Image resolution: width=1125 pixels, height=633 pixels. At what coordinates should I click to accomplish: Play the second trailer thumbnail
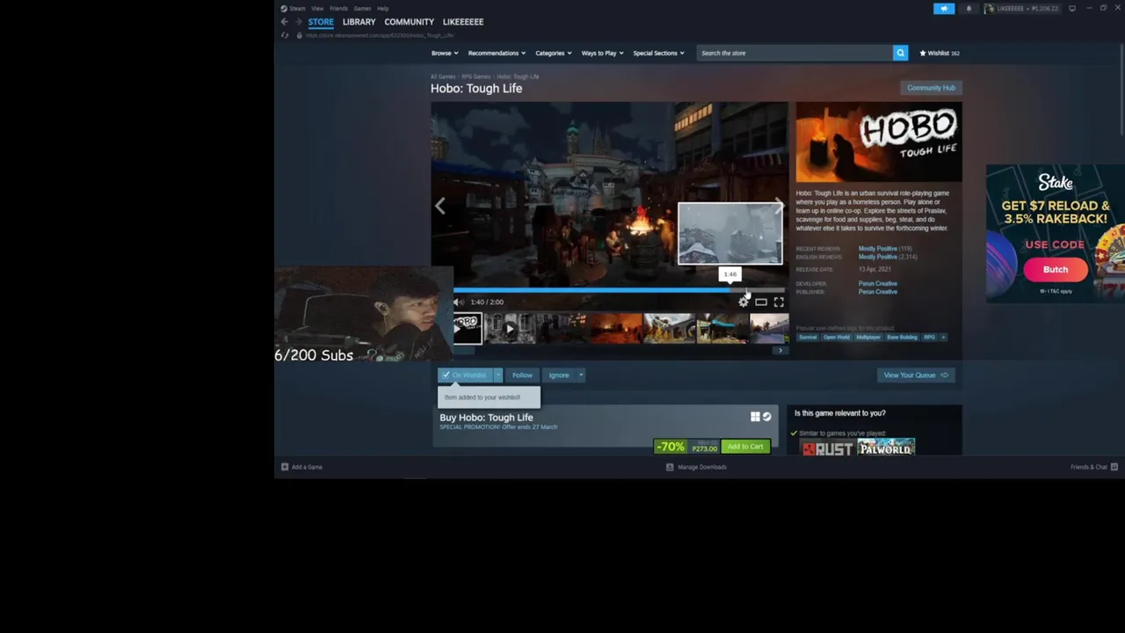[510, 329]
